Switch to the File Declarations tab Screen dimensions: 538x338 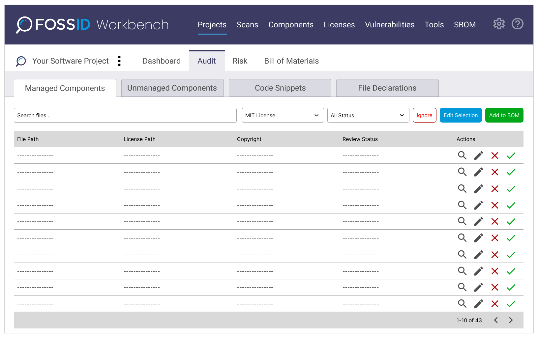point(387,88)
